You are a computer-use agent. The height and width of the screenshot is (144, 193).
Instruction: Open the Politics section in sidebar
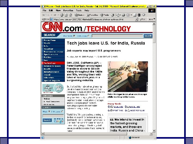[x=53, y=57]
